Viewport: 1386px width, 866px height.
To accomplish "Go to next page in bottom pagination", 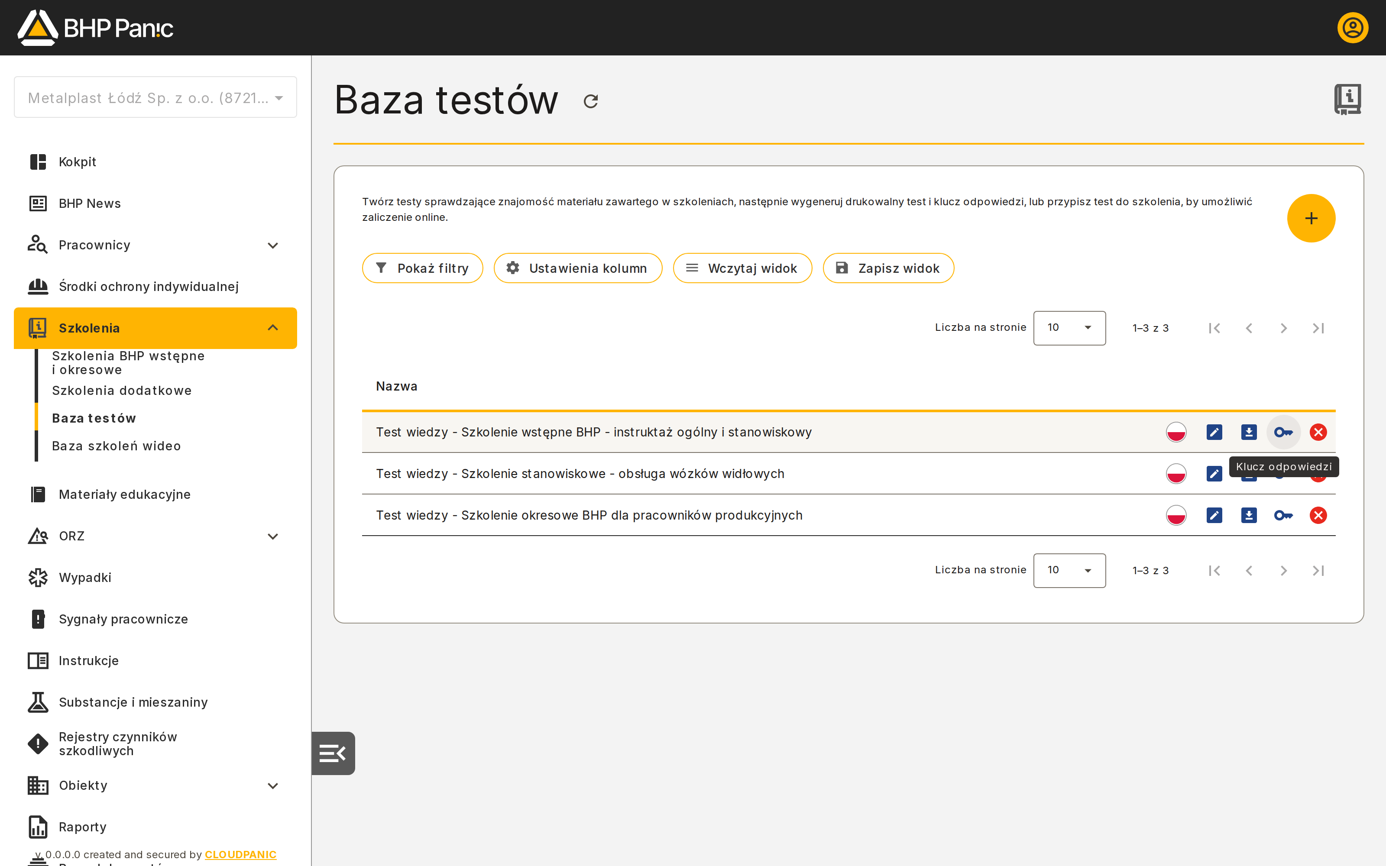I will tap(1283, 570).
